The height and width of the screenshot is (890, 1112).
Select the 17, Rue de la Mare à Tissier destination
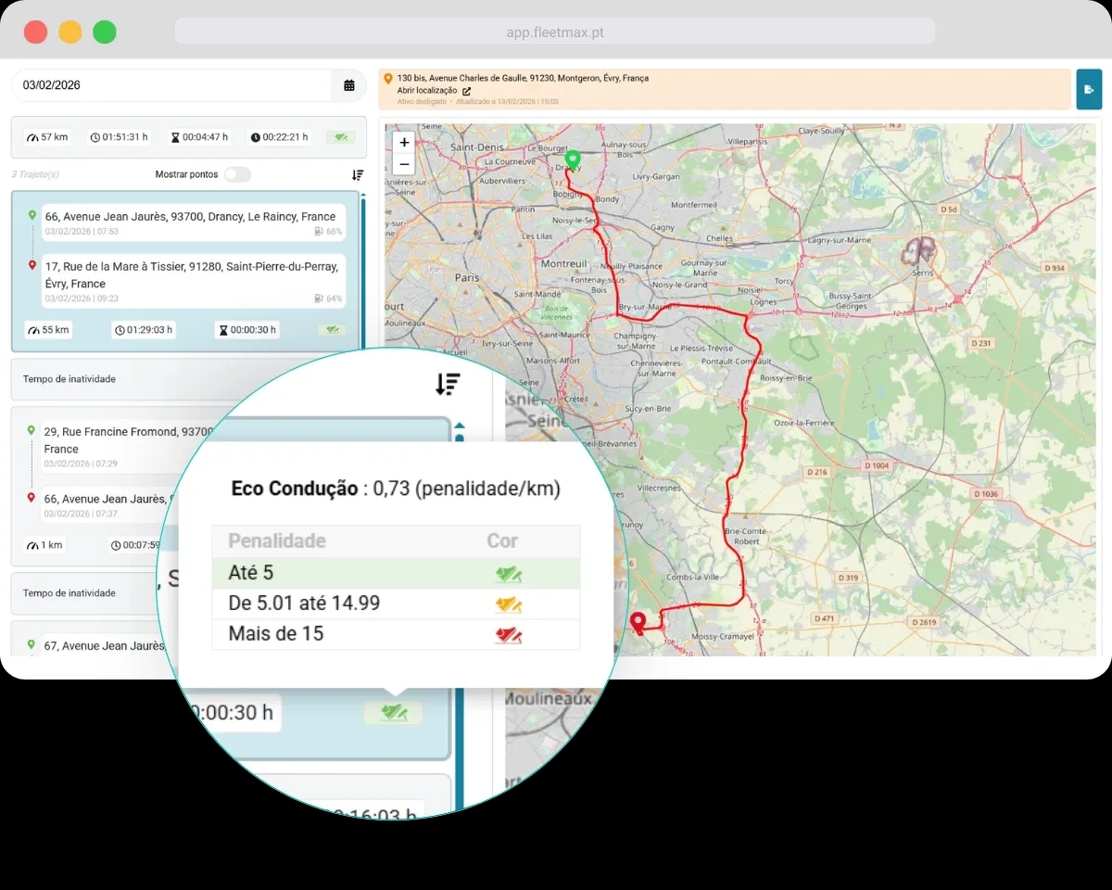click(194, 282)
